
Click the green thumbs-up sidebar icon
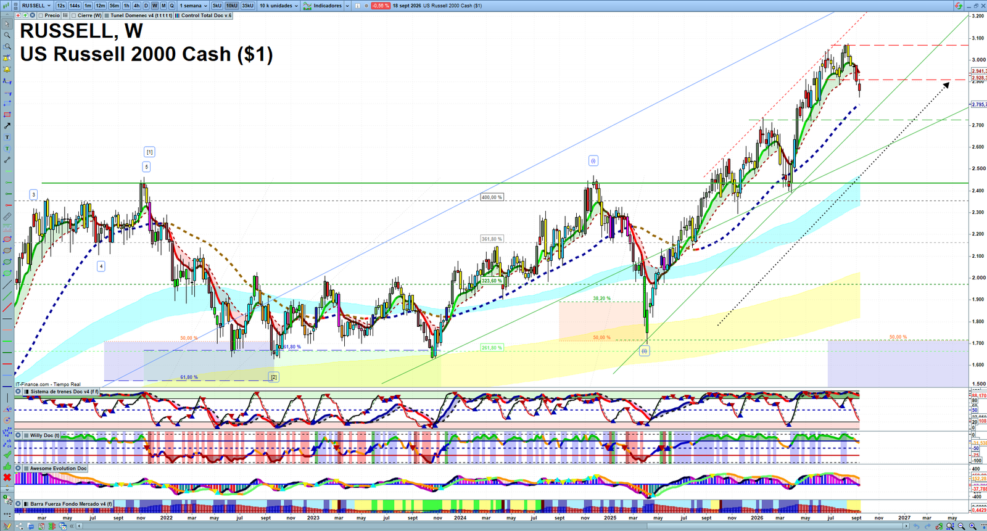click(7, 466)
